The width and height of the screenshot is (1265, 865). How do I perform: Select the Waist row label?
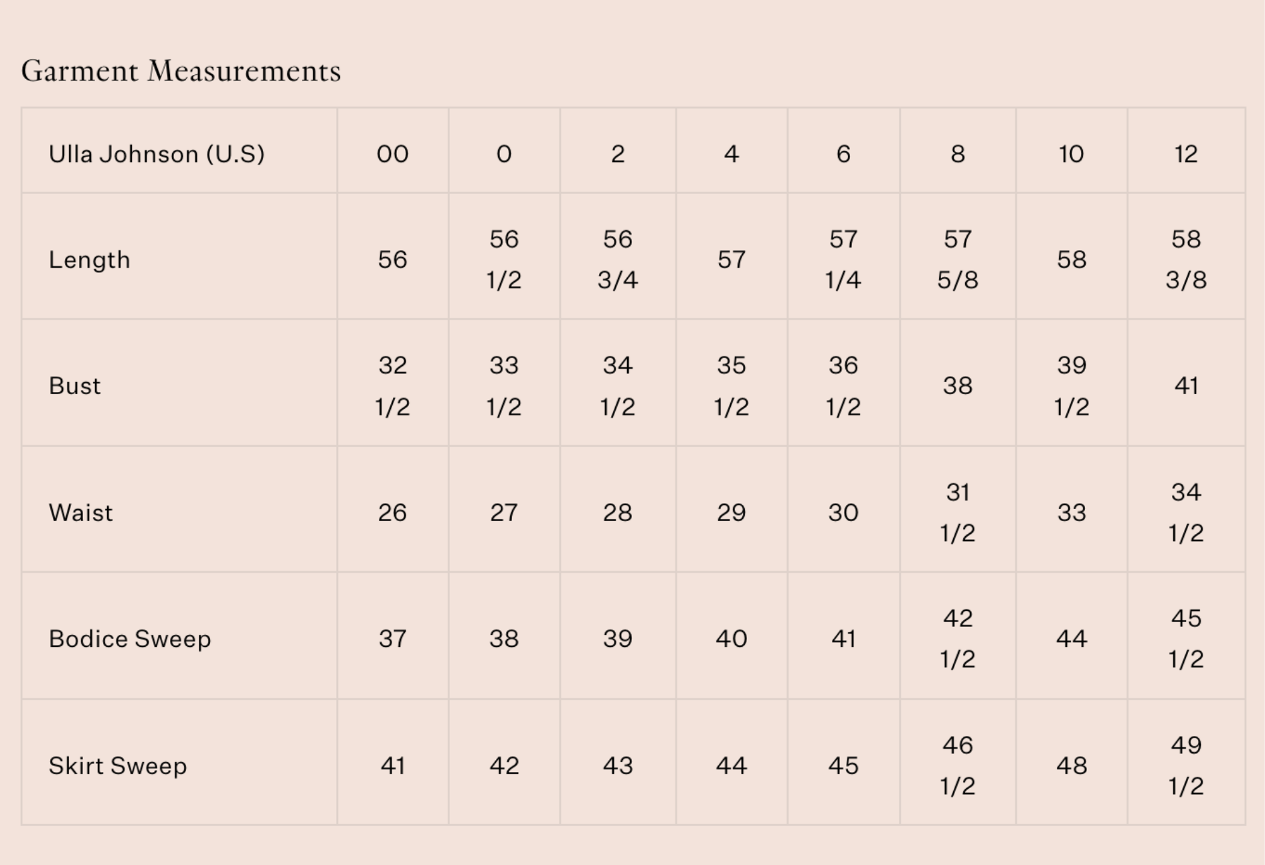point(81,512)
